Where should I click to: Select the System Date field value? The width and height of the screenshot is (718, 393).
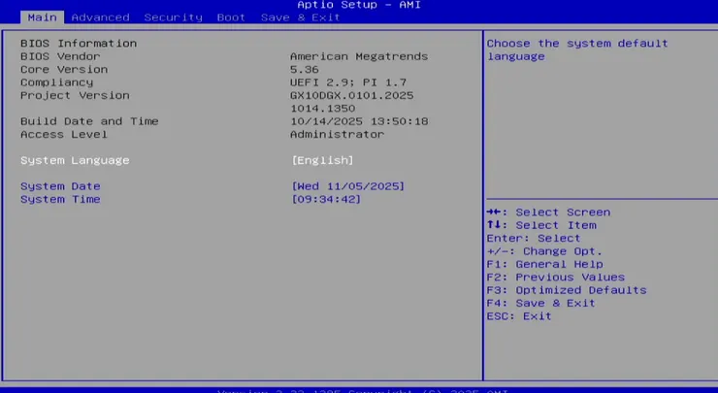pos(348,186)
